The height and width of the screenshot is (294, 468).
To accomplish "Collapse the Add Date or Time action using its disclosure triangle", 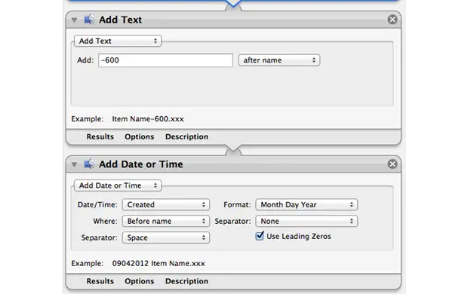I will pyautogui.click(x=74, y=164).
